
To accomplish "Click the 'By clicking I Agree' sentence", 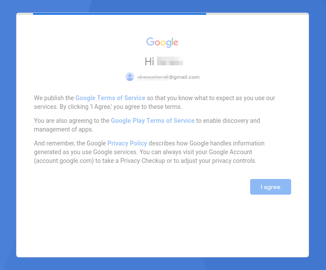I will pos(121,107).
